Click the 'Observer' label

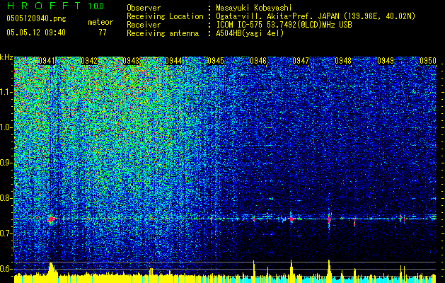pyautogui.click(x=144, y=8)
